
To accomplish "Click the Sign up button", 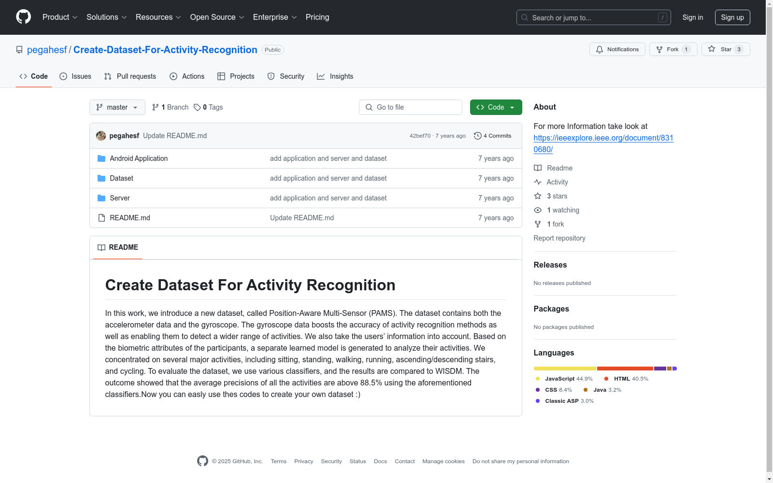I will [732, 17].
